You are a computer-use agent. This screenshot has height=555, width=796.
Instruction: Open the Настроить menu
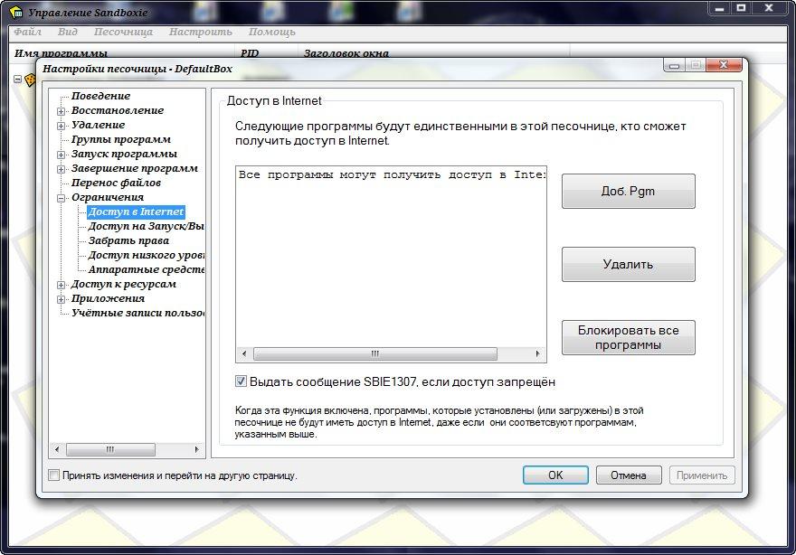click(x=201, y=32)
